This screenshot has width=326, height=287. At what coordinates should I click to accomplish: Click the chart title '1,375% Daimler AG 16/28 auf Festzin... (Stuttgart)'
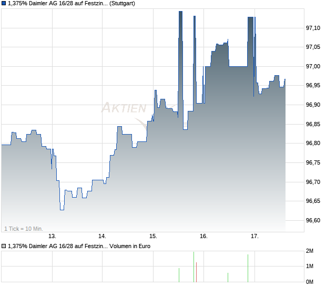tap(72, 4)
